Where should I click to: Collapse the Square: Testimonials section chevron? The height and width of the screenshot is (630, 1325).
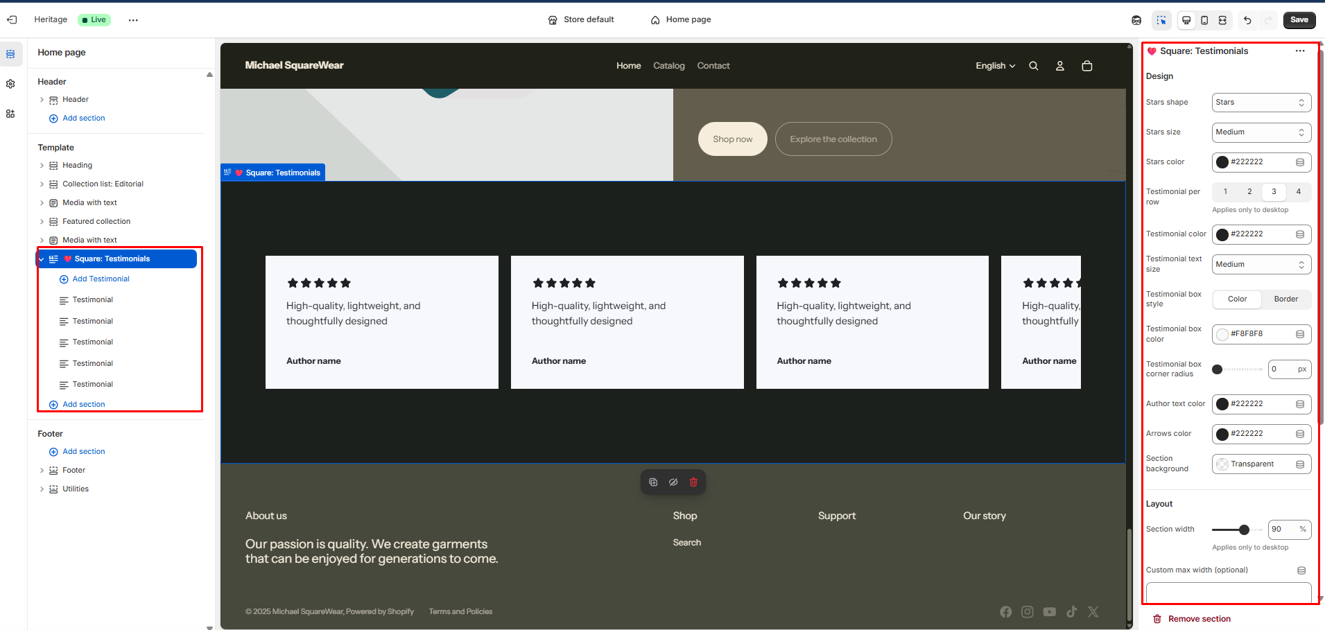point(42,259)
